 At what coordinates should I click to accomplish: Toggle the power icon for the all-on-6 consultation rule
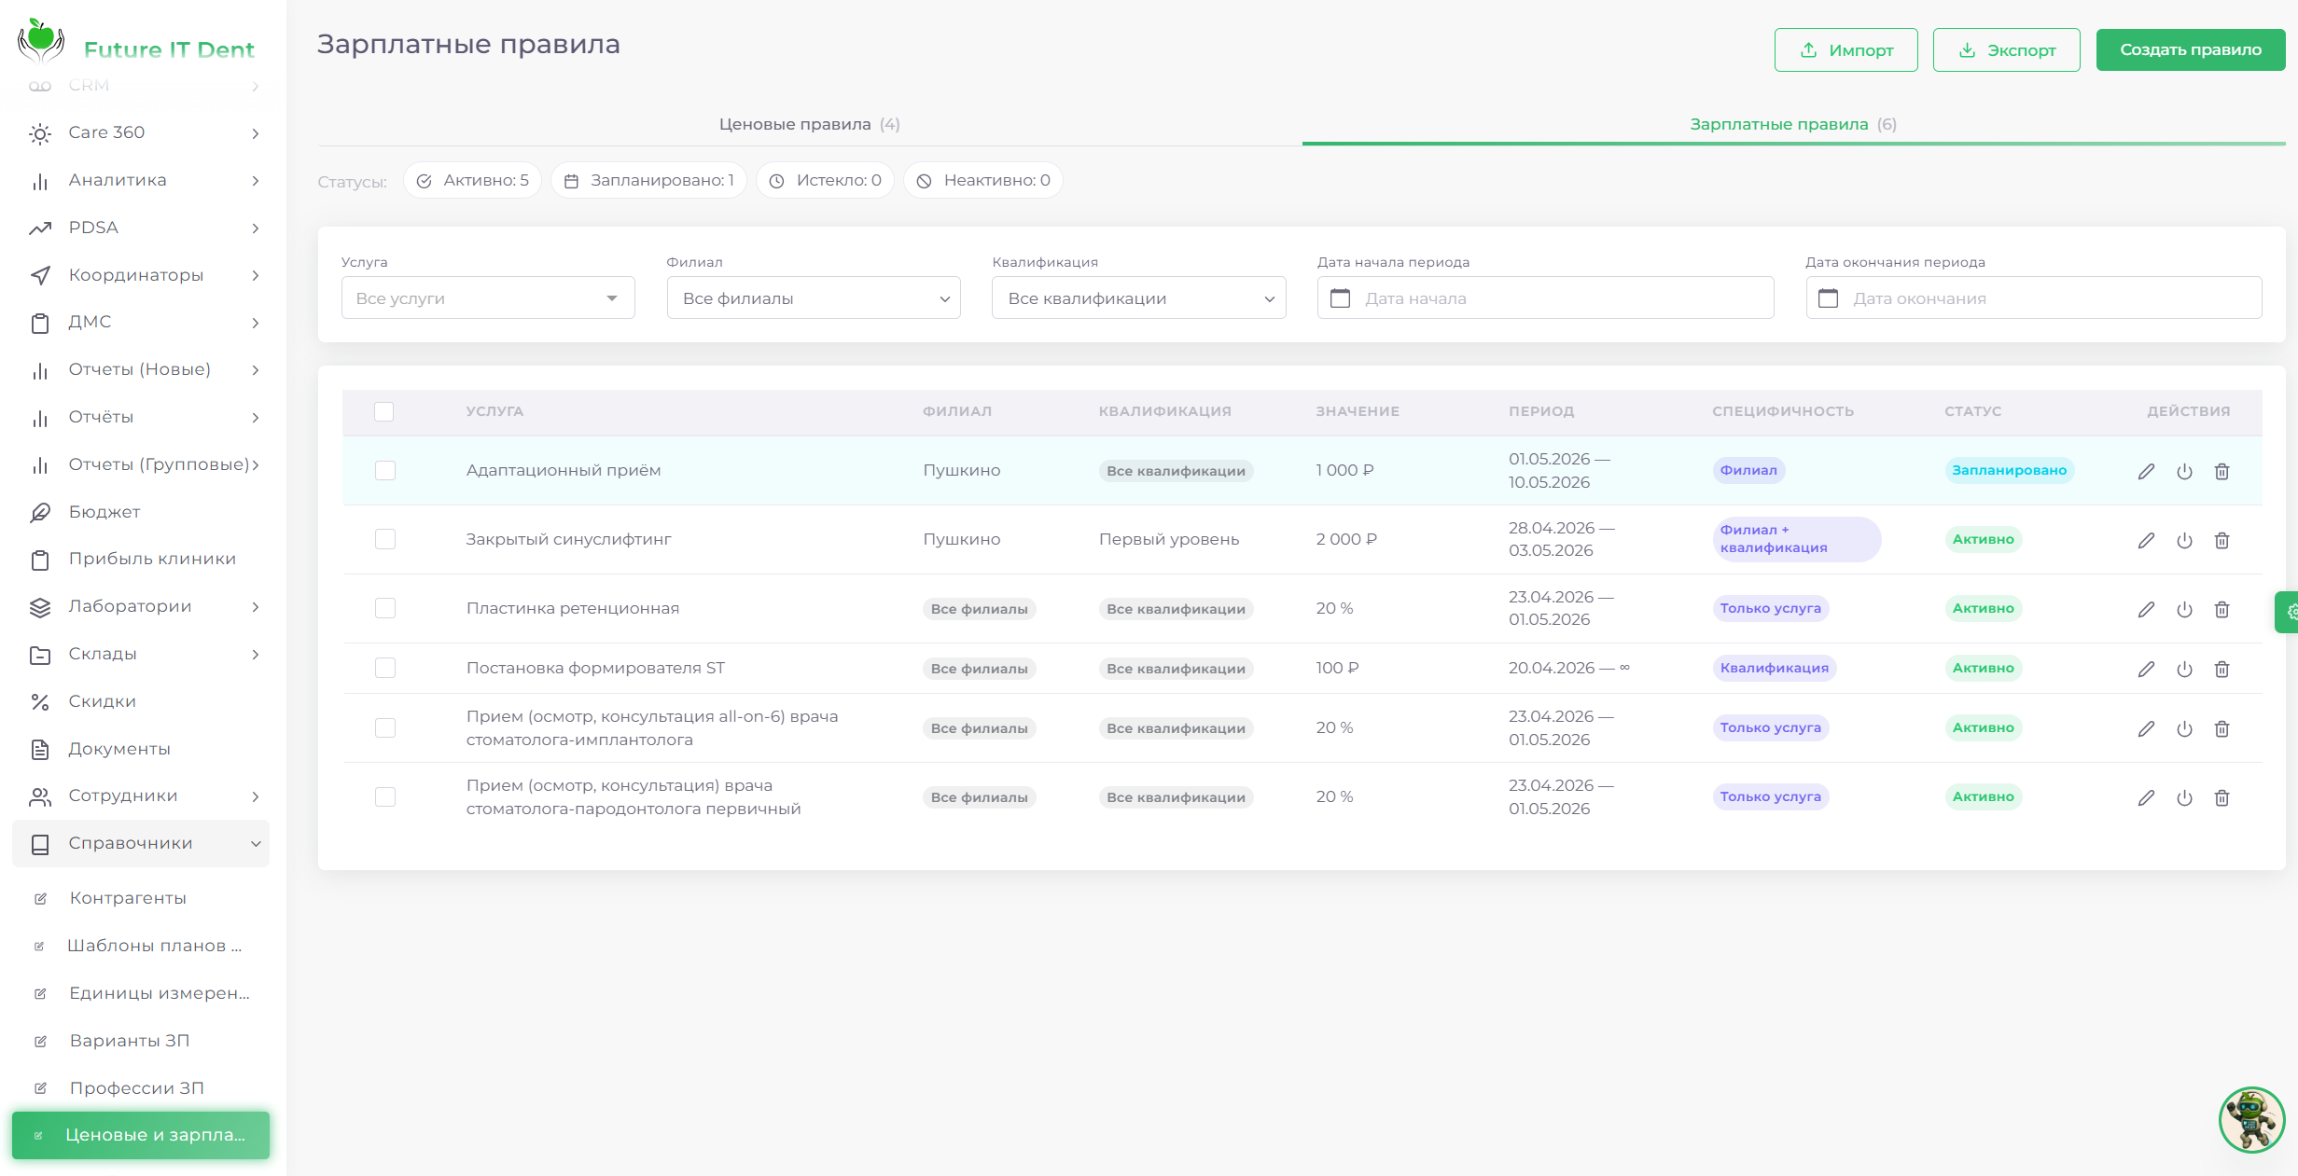pyautogui.click(x=2184, y=728)
